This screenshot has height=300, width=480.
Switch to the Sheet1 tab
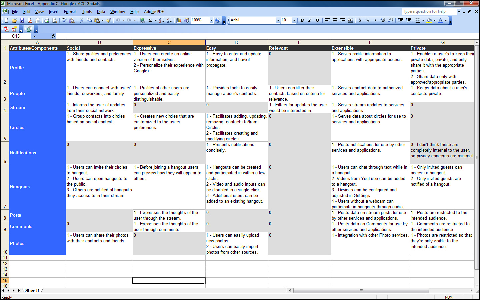tap(32, 291)
